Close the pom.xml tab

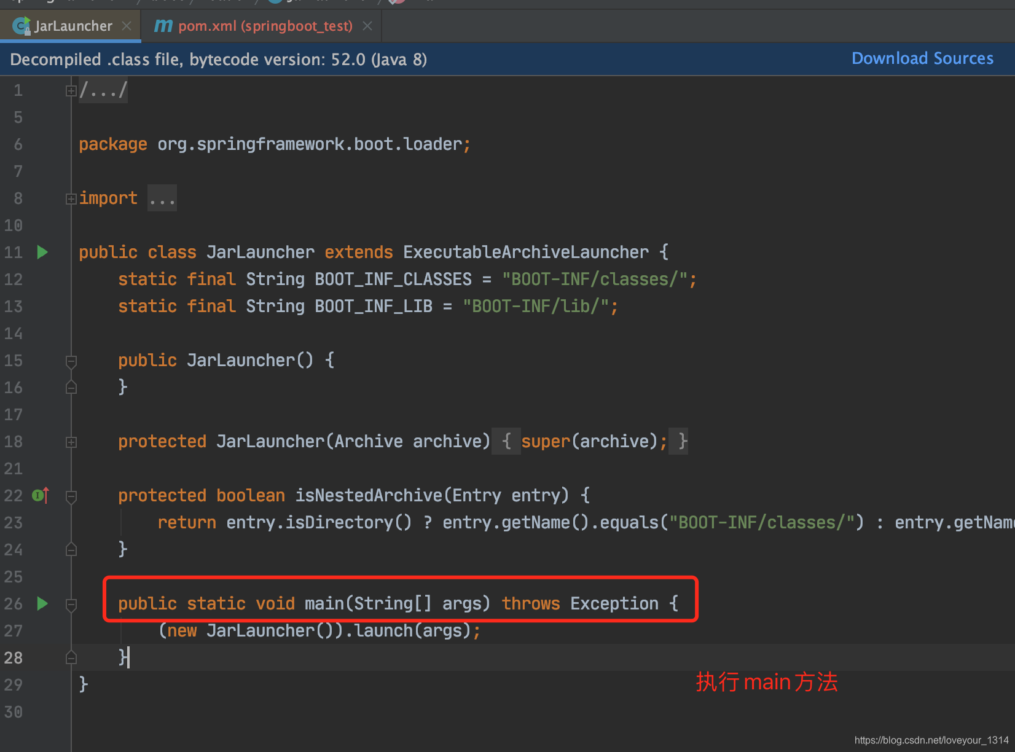point(367,26)
